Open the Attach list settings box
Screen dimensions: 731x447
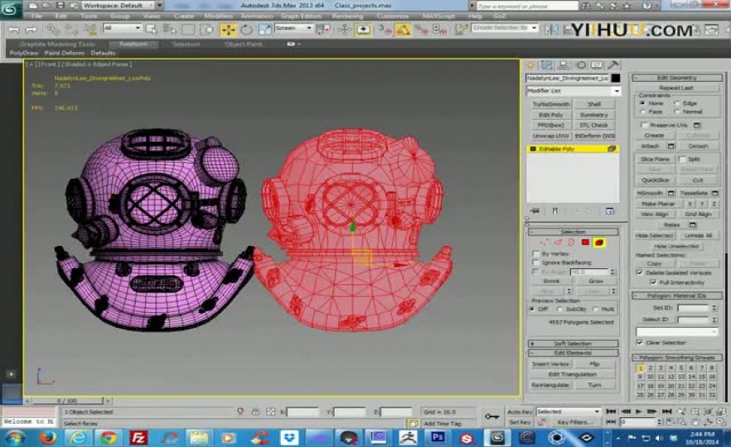pyautogui.click(x=670, y=147)
